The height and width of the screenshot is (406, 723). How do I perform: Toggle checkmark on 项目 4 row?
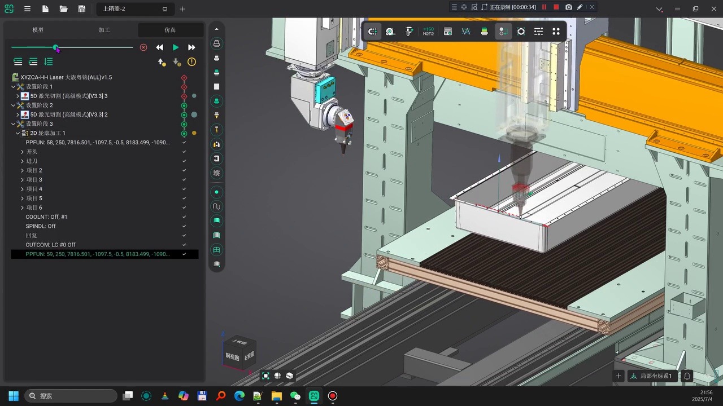[x=184, y=189]
